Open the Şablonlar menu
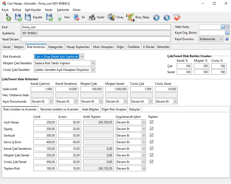The height and width of the screenshot is (184, 231). [63, 10]
